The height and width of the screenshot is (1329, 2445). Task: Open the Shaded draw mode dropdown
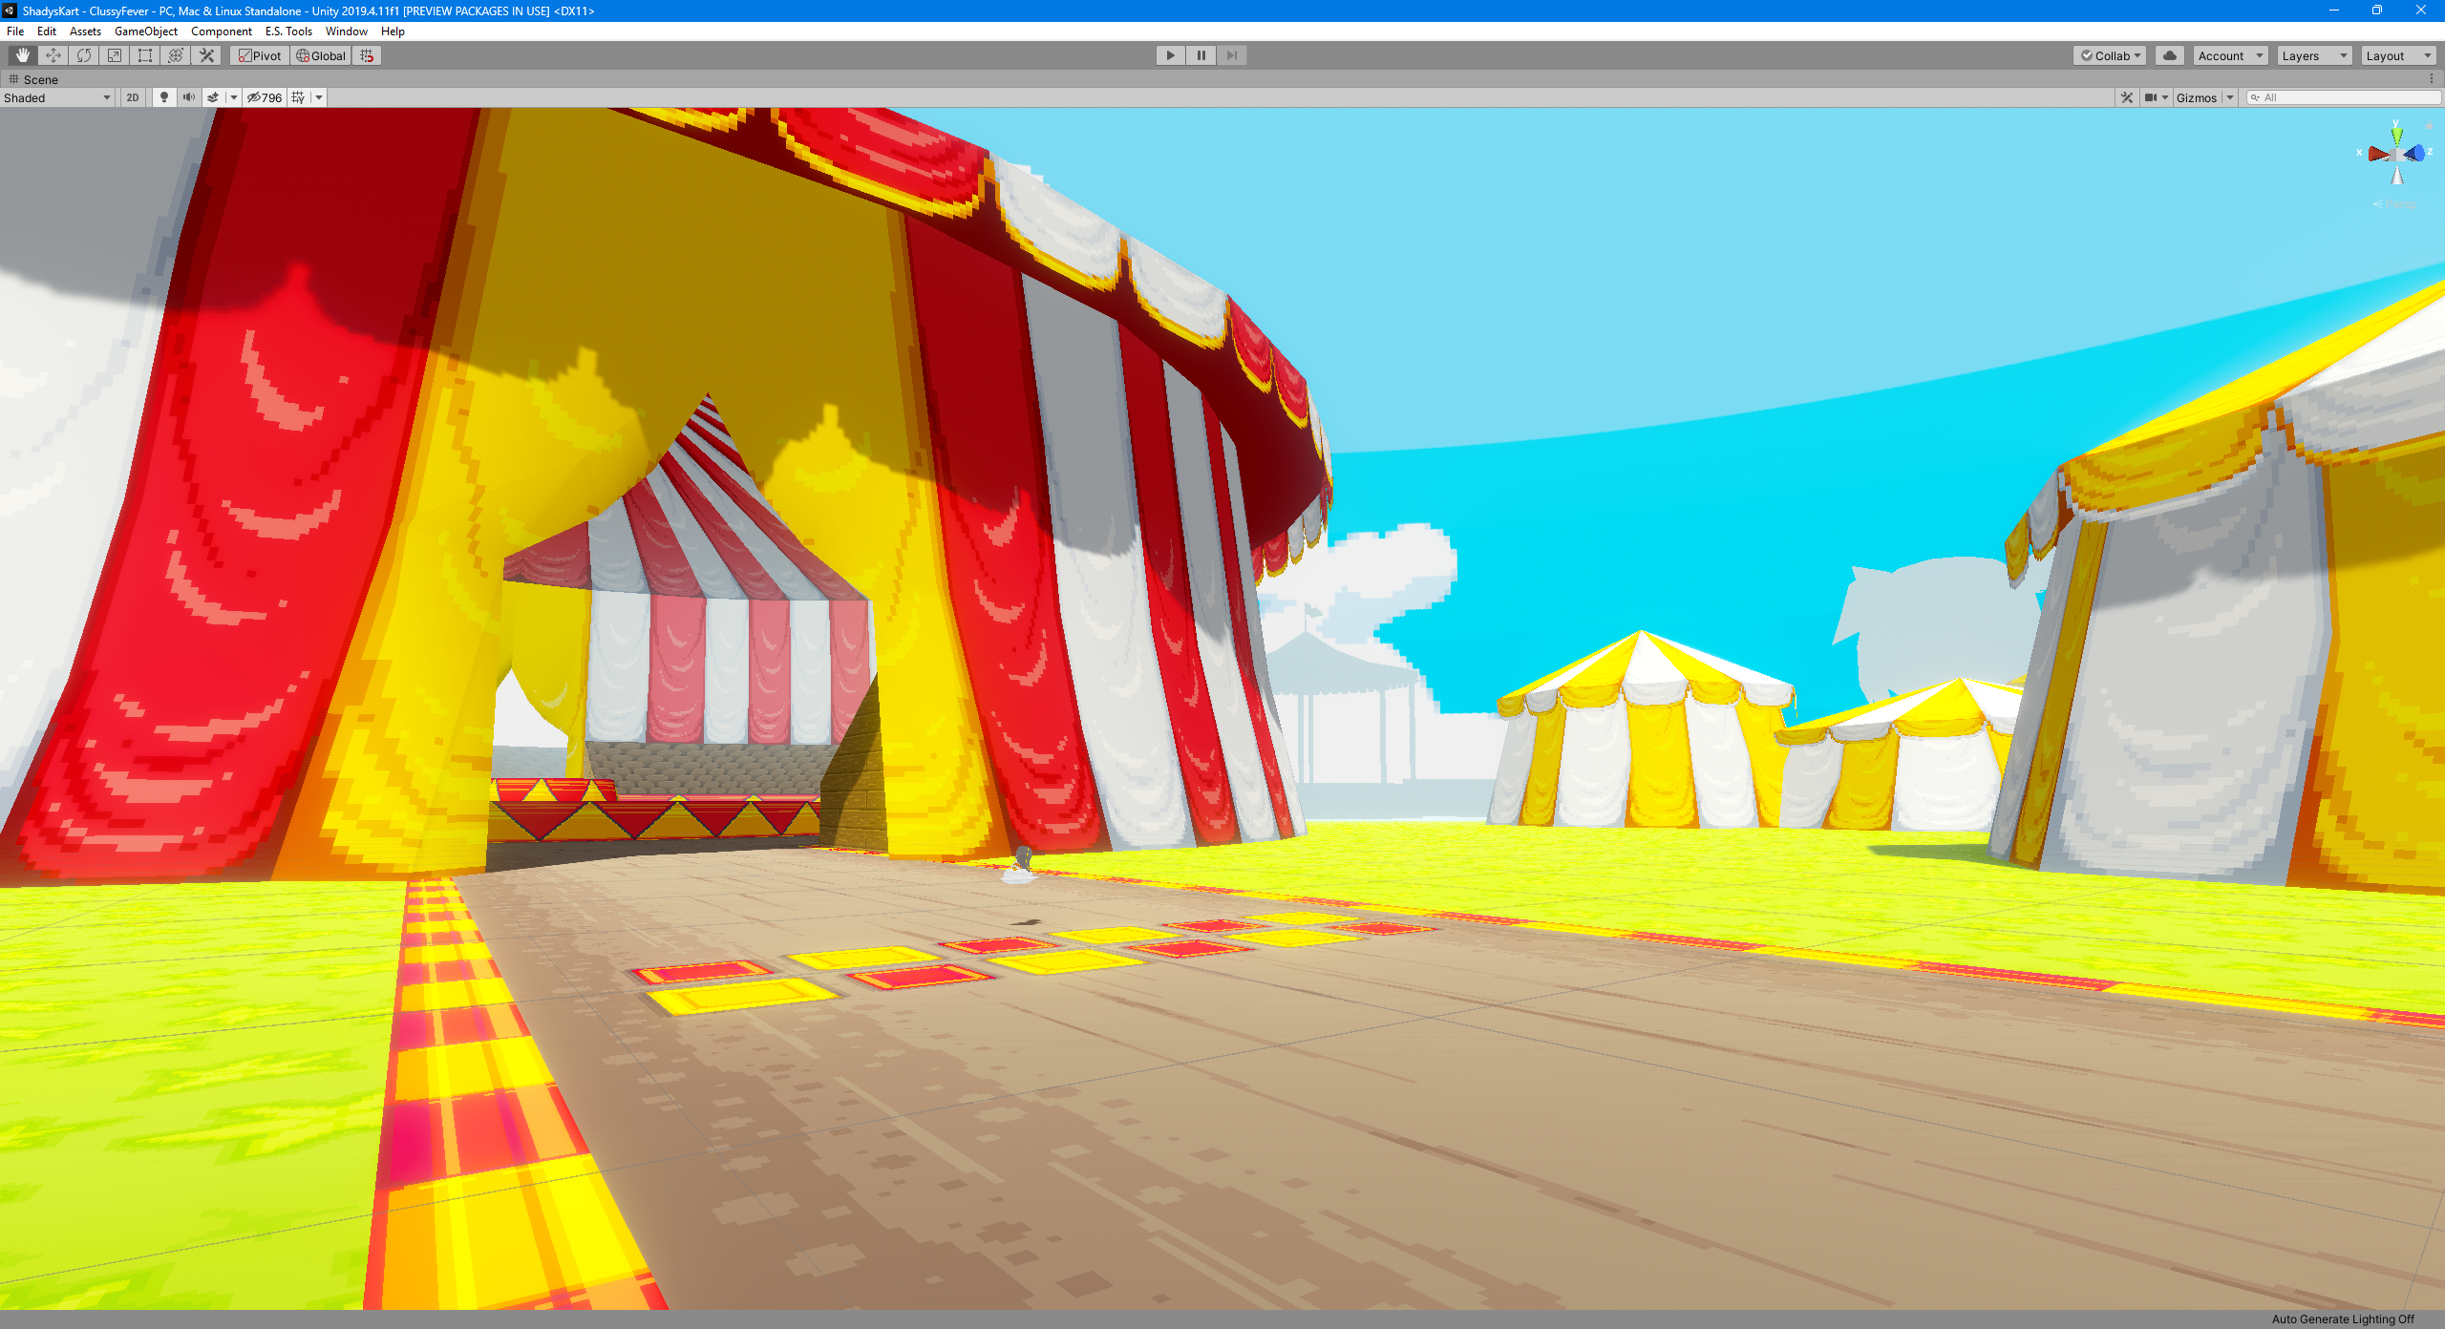(57, 97)
